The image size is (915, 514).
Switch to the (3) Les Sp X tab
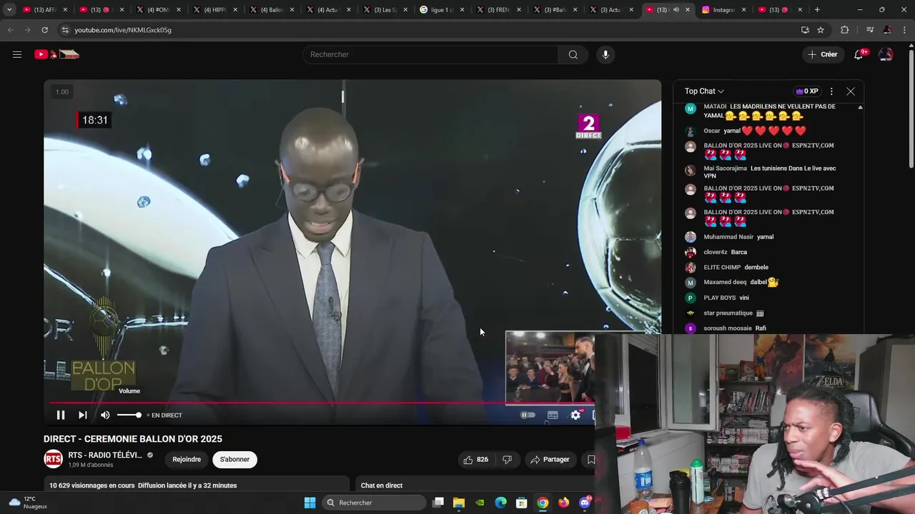pos(385,10)
